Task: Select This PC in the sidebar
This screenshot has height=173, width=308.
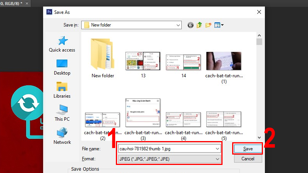Action: [62, 113]
